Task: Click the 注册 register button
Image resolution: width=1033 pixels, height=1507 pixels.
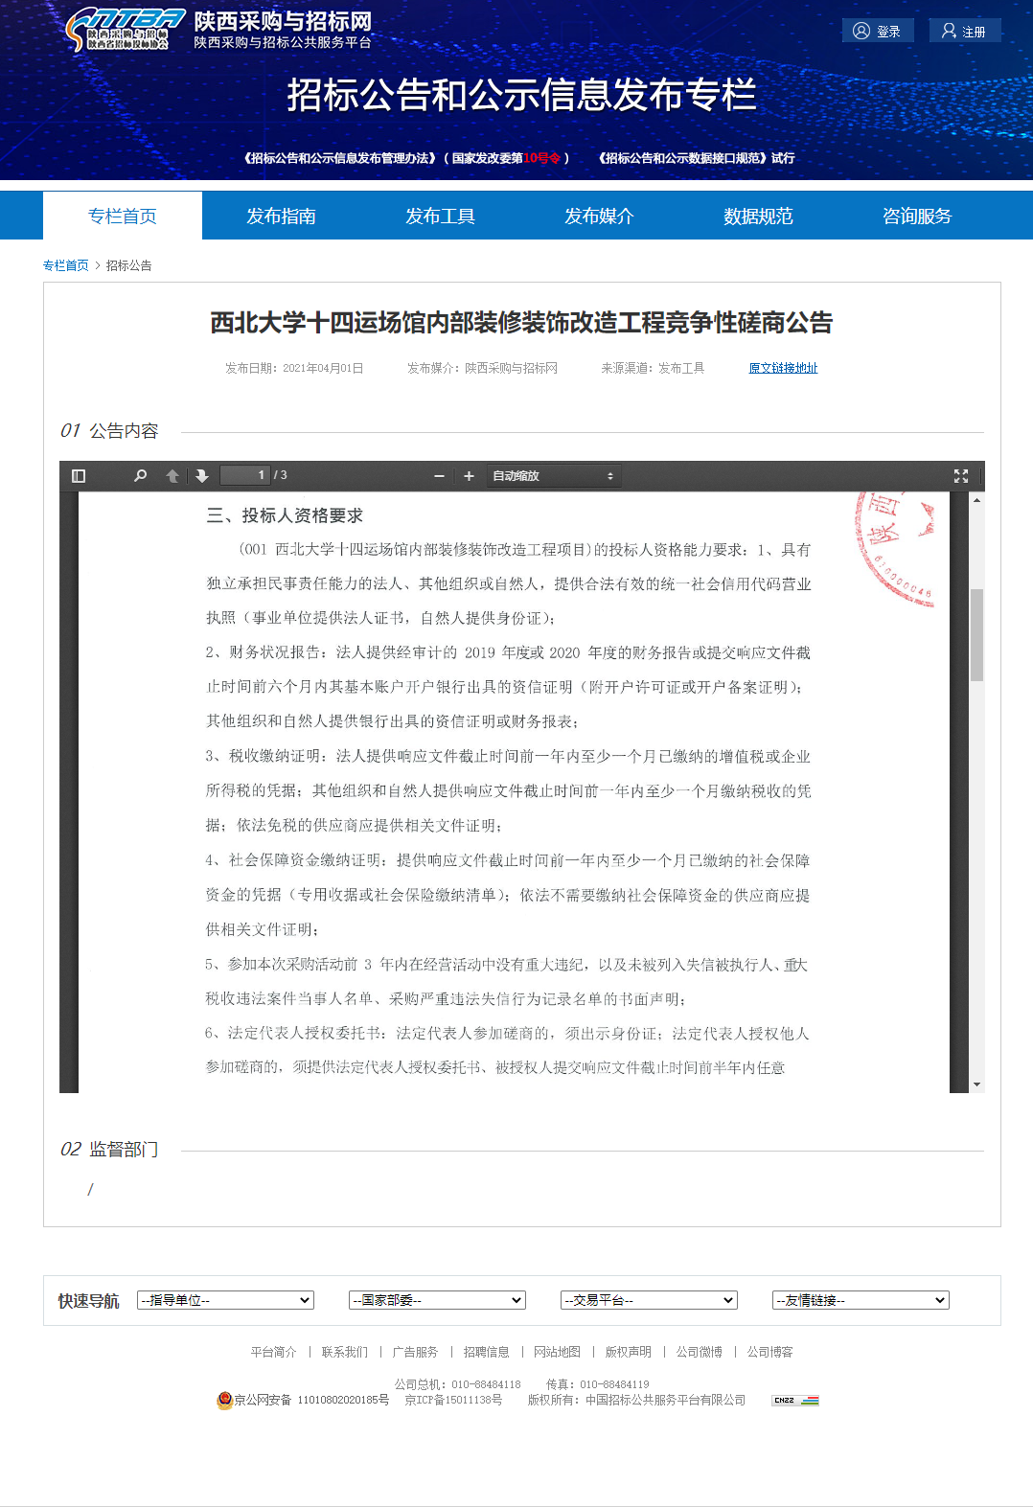Action: tap(964, 31)
